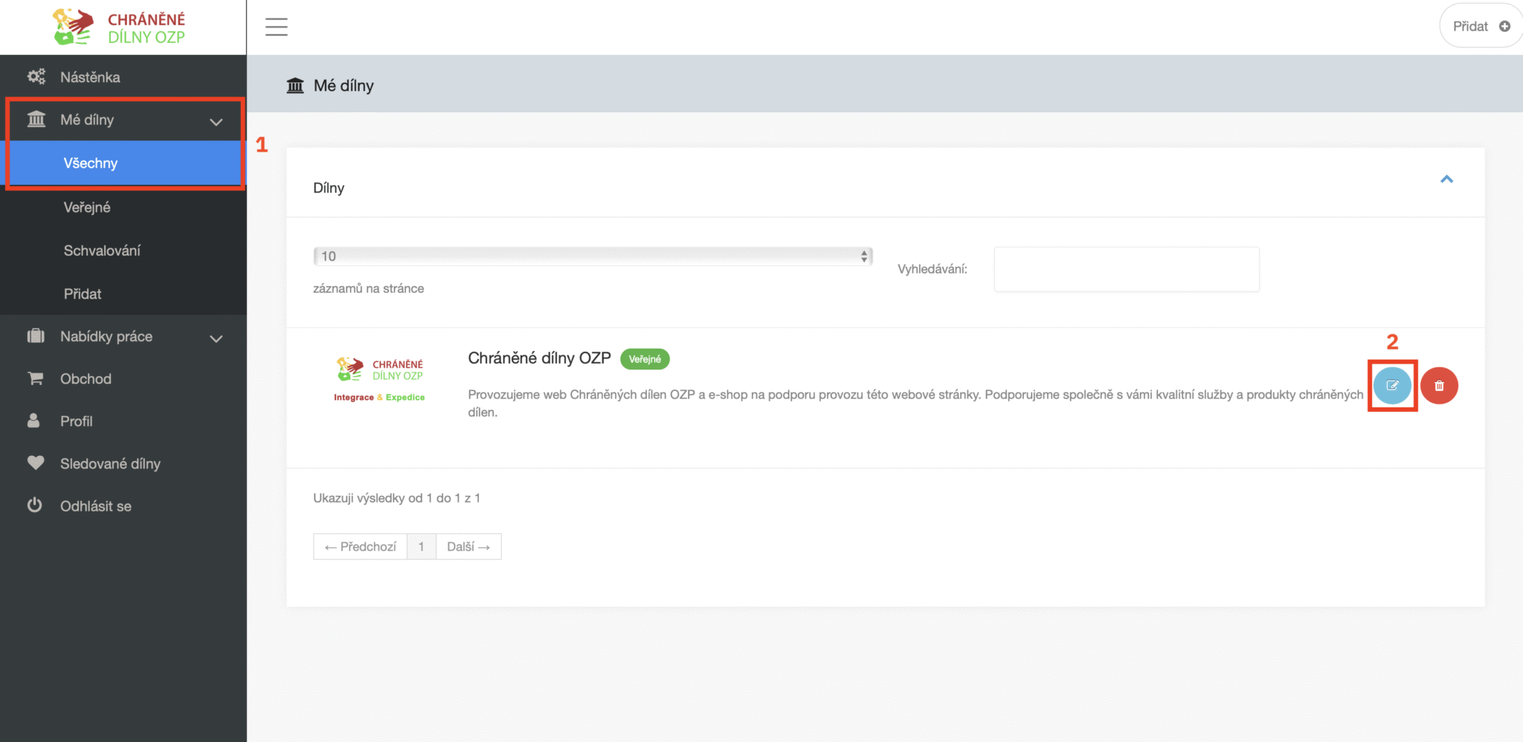Select the Všechny submenu item
This screenshot has height=742, width=1523.
(91, 164)
